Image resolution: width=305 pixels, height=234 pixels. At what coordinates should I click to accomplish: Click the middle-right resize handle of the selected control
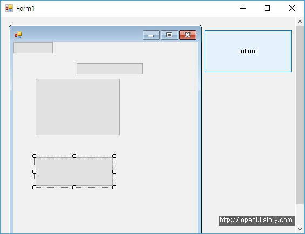(114, 171)
